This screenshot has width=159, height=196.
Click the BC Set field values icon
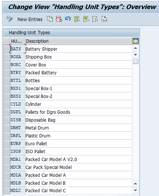pyautogui.click(x=104, y=19)
